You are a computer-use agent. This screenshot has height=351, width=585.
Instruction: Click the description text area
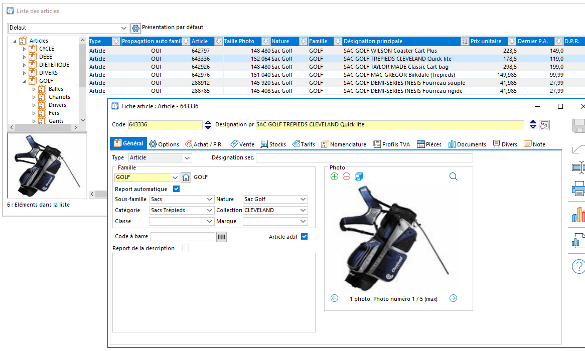tap(214, 293)
